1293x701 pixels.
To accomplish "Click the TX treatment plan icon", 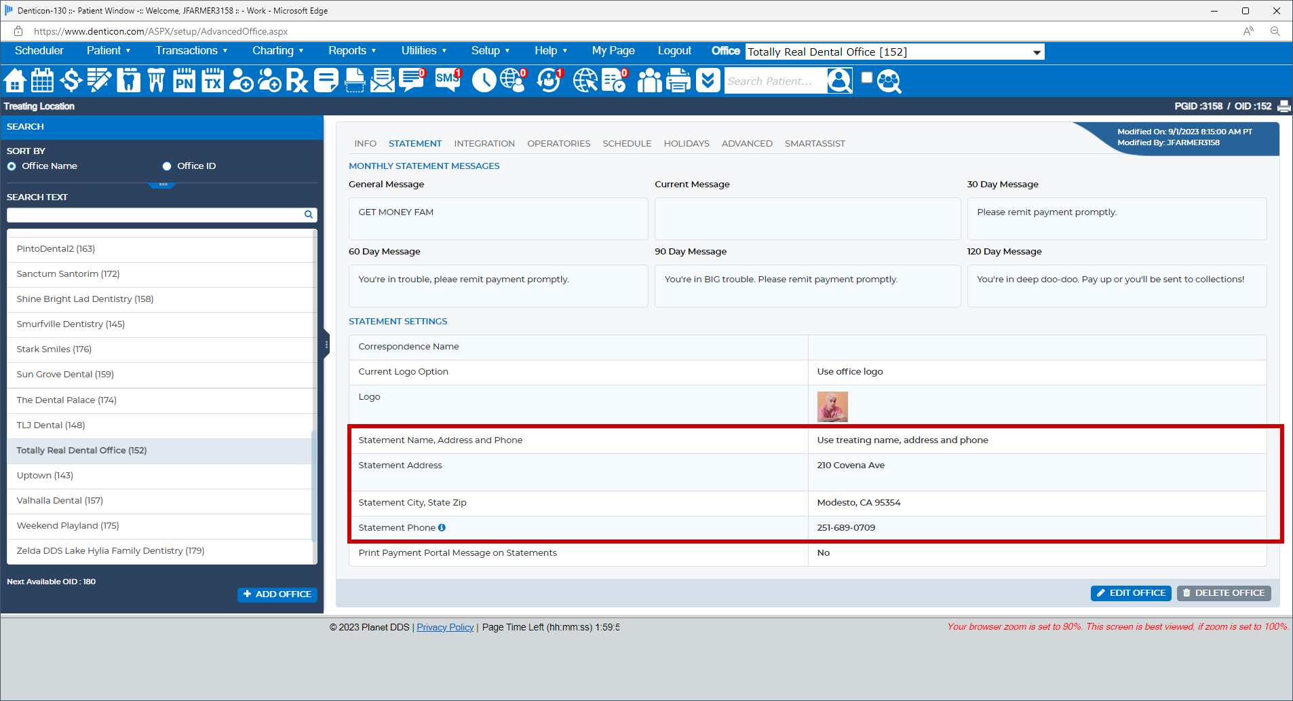I will pos(213,81).
